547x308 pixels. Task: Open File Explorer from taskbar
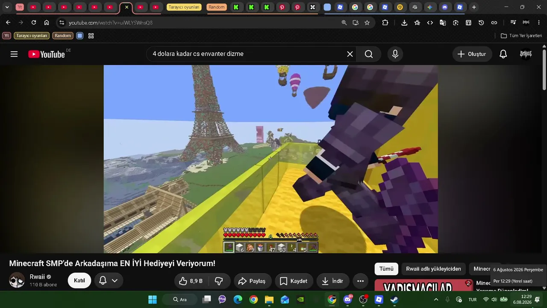pyautogui.click(x=269, y=299)
